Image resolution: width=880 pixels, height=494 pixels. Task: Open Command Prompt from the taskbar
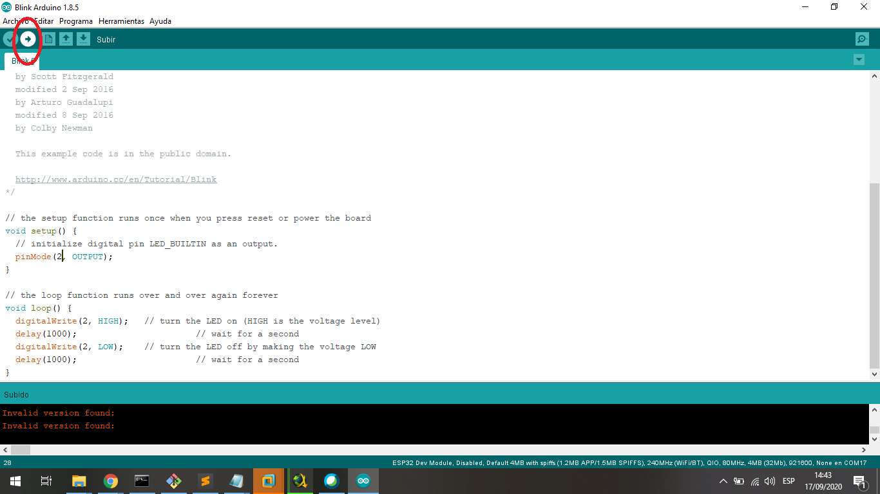tap(142, 480)
